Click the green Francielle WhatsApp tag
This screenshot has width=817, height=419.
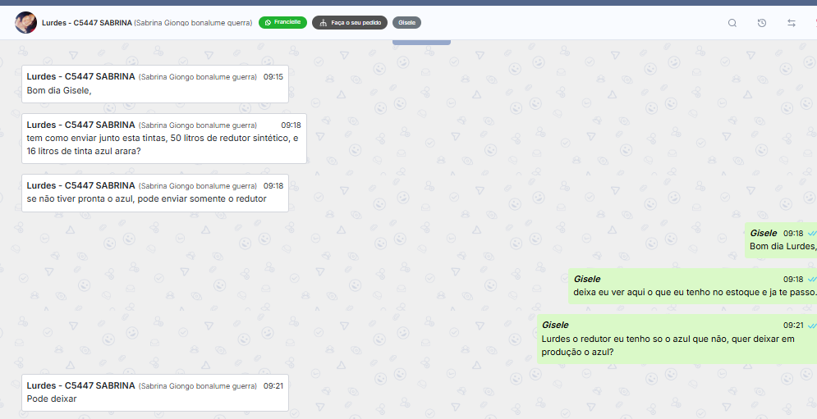(282, 23)
